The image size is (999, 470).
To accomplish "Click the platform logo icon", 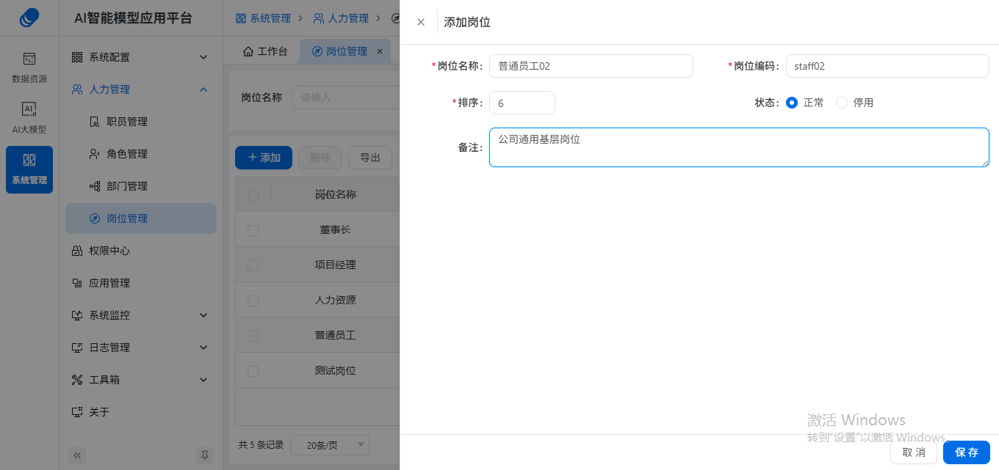I will coord(29,18).
